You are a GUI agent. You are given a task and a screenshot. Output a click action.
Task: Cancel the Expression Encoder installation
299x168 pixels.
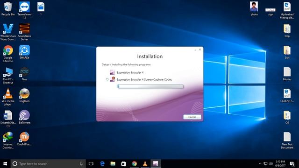tap(192, 117)
